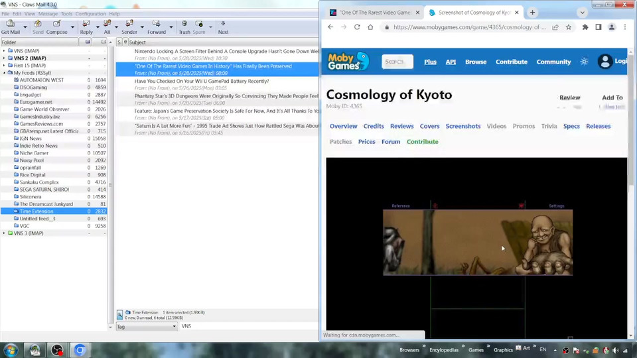Open Credits tab on MobyGames page

pos(374,126)
